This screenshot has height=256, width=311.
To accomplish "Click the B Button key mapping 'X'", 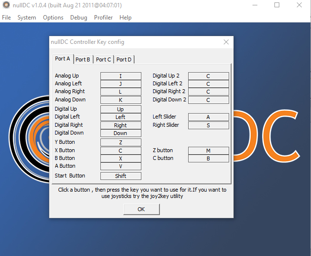I will tap(120, 158).
